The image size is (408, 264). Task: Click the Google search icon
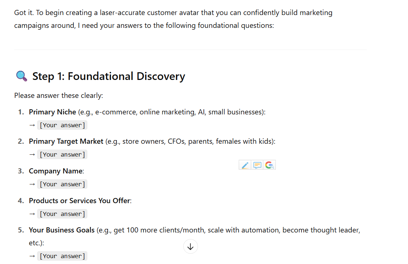269,165
